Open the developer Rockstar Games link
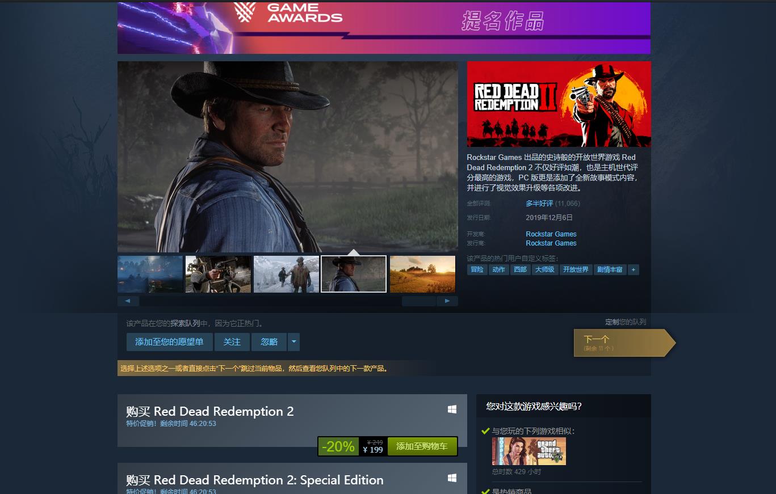The height and width of the screenshot is (494, 776). (551, 234)
